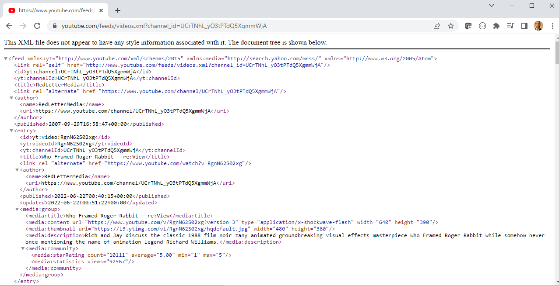Open the Extensions puzzle-piece menu
Viewport: 559px width, 286px height.
(x=496, y=26)
